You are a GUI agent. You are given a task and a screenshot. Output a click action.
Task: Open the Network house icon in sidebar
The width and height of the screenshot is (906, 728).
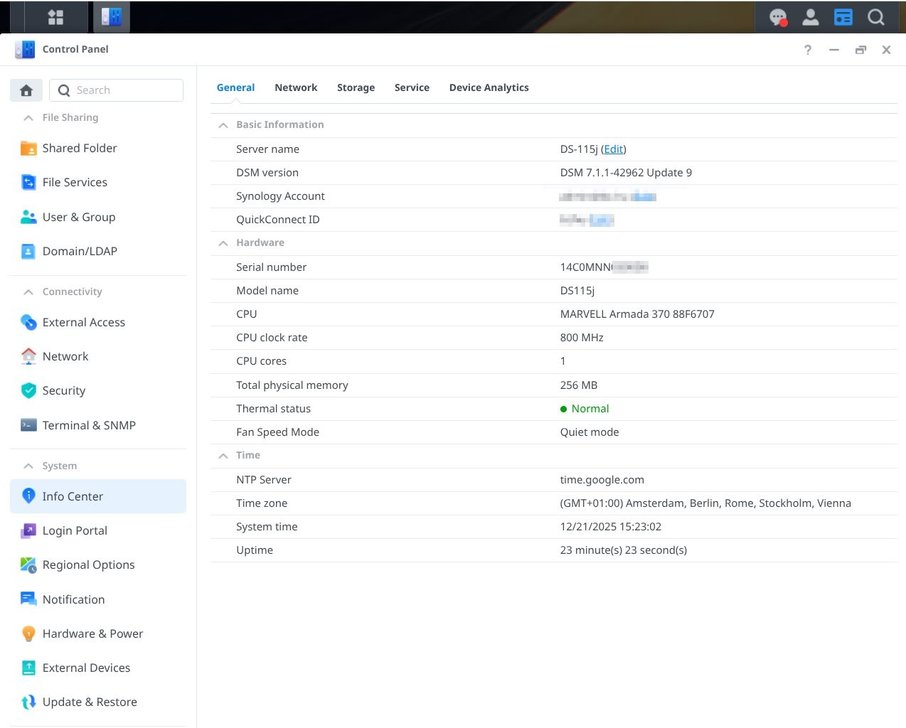(28, 356)
